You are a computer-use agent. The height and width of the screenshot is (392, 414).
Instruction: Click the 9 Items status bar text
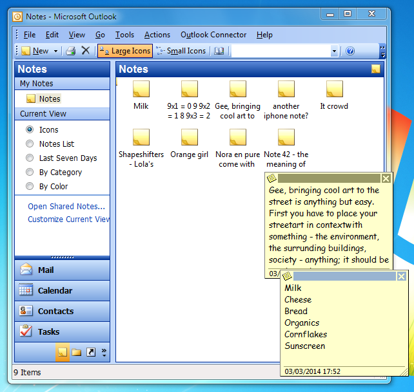point(27,373)
